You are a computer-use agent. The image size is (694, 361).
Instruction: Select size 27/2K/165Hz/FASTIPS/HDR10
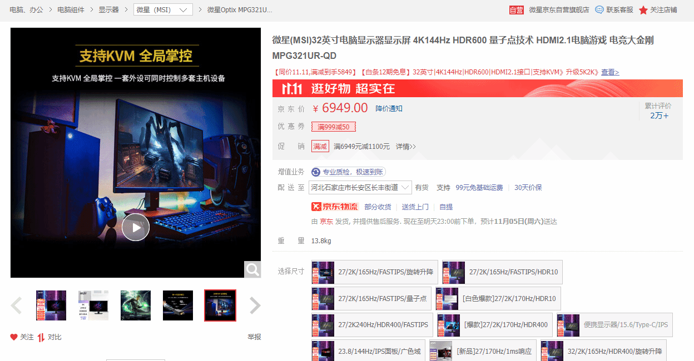pos(502,272)
